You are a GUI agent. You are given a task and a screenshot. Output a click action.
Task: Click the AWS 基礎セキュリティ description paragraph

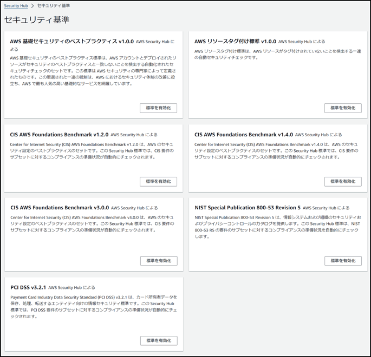click(x=93, y=71)
